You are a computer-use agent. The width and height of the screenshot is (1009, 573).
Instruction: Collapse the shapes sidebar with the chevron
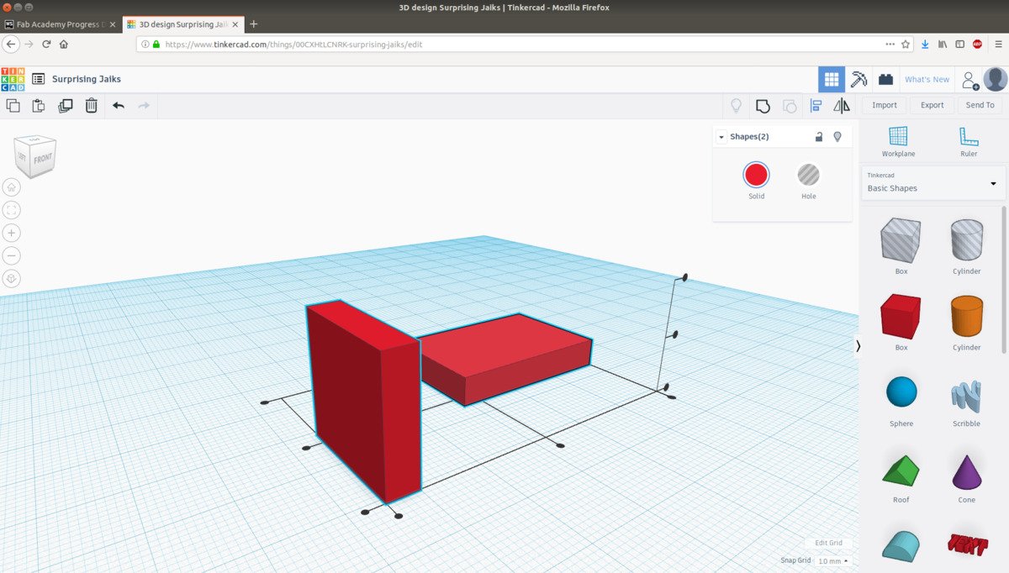[858, 345]
